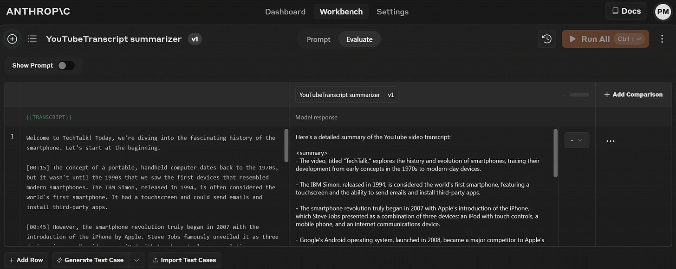Click Generate Test Case
This screenshot has height=269, width=676.
click(x=90, y=260)
